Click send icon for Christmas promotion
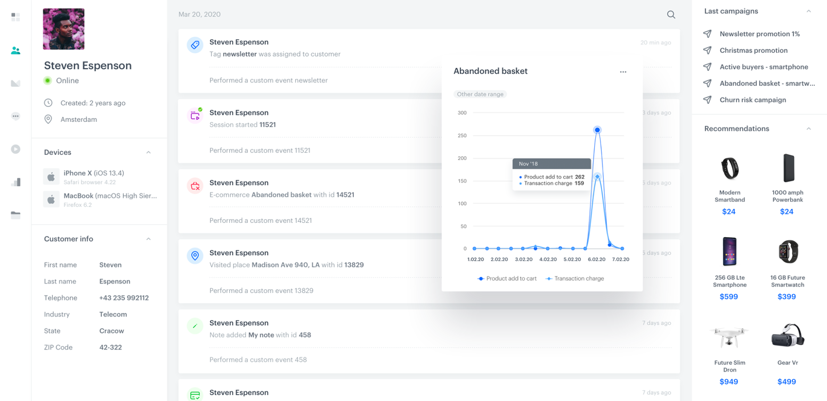The image size is (827, 401). pyautogui.click(x=707, y=50)
